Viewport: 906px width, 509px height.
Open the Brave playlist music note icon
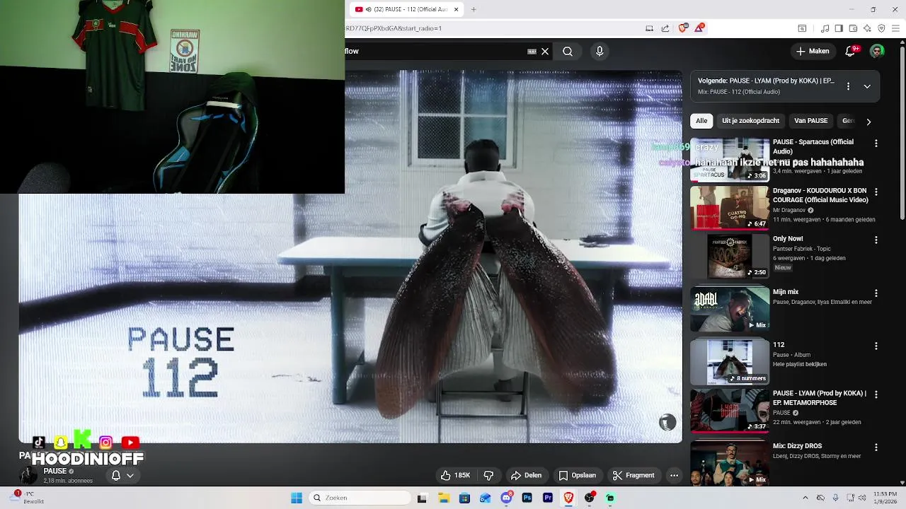point(825,28)
